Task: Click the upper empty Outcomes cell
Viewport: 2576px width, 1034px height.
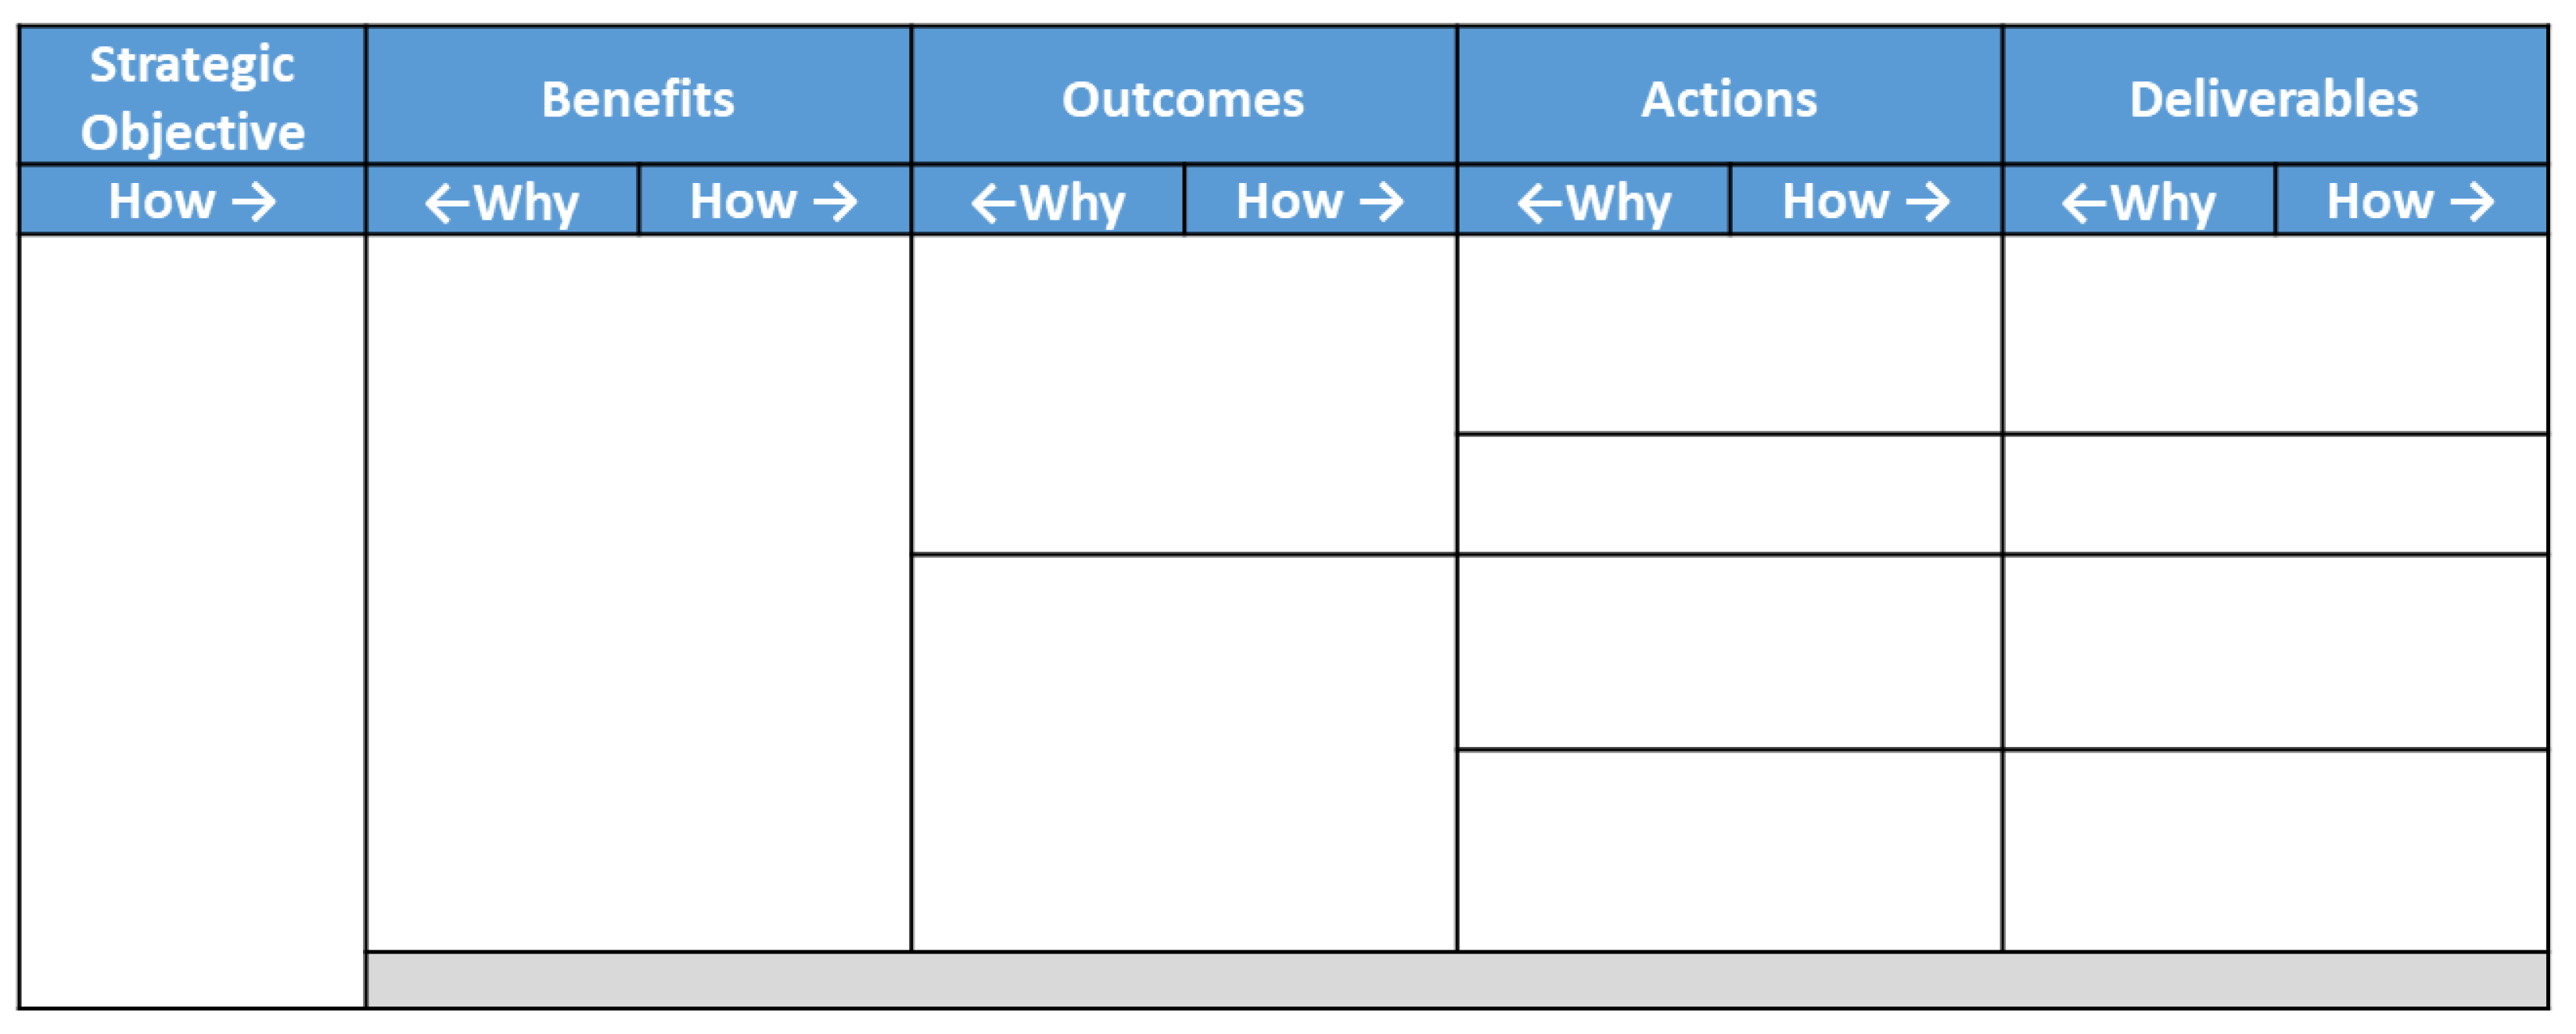Action: [x=1183, y=394]
